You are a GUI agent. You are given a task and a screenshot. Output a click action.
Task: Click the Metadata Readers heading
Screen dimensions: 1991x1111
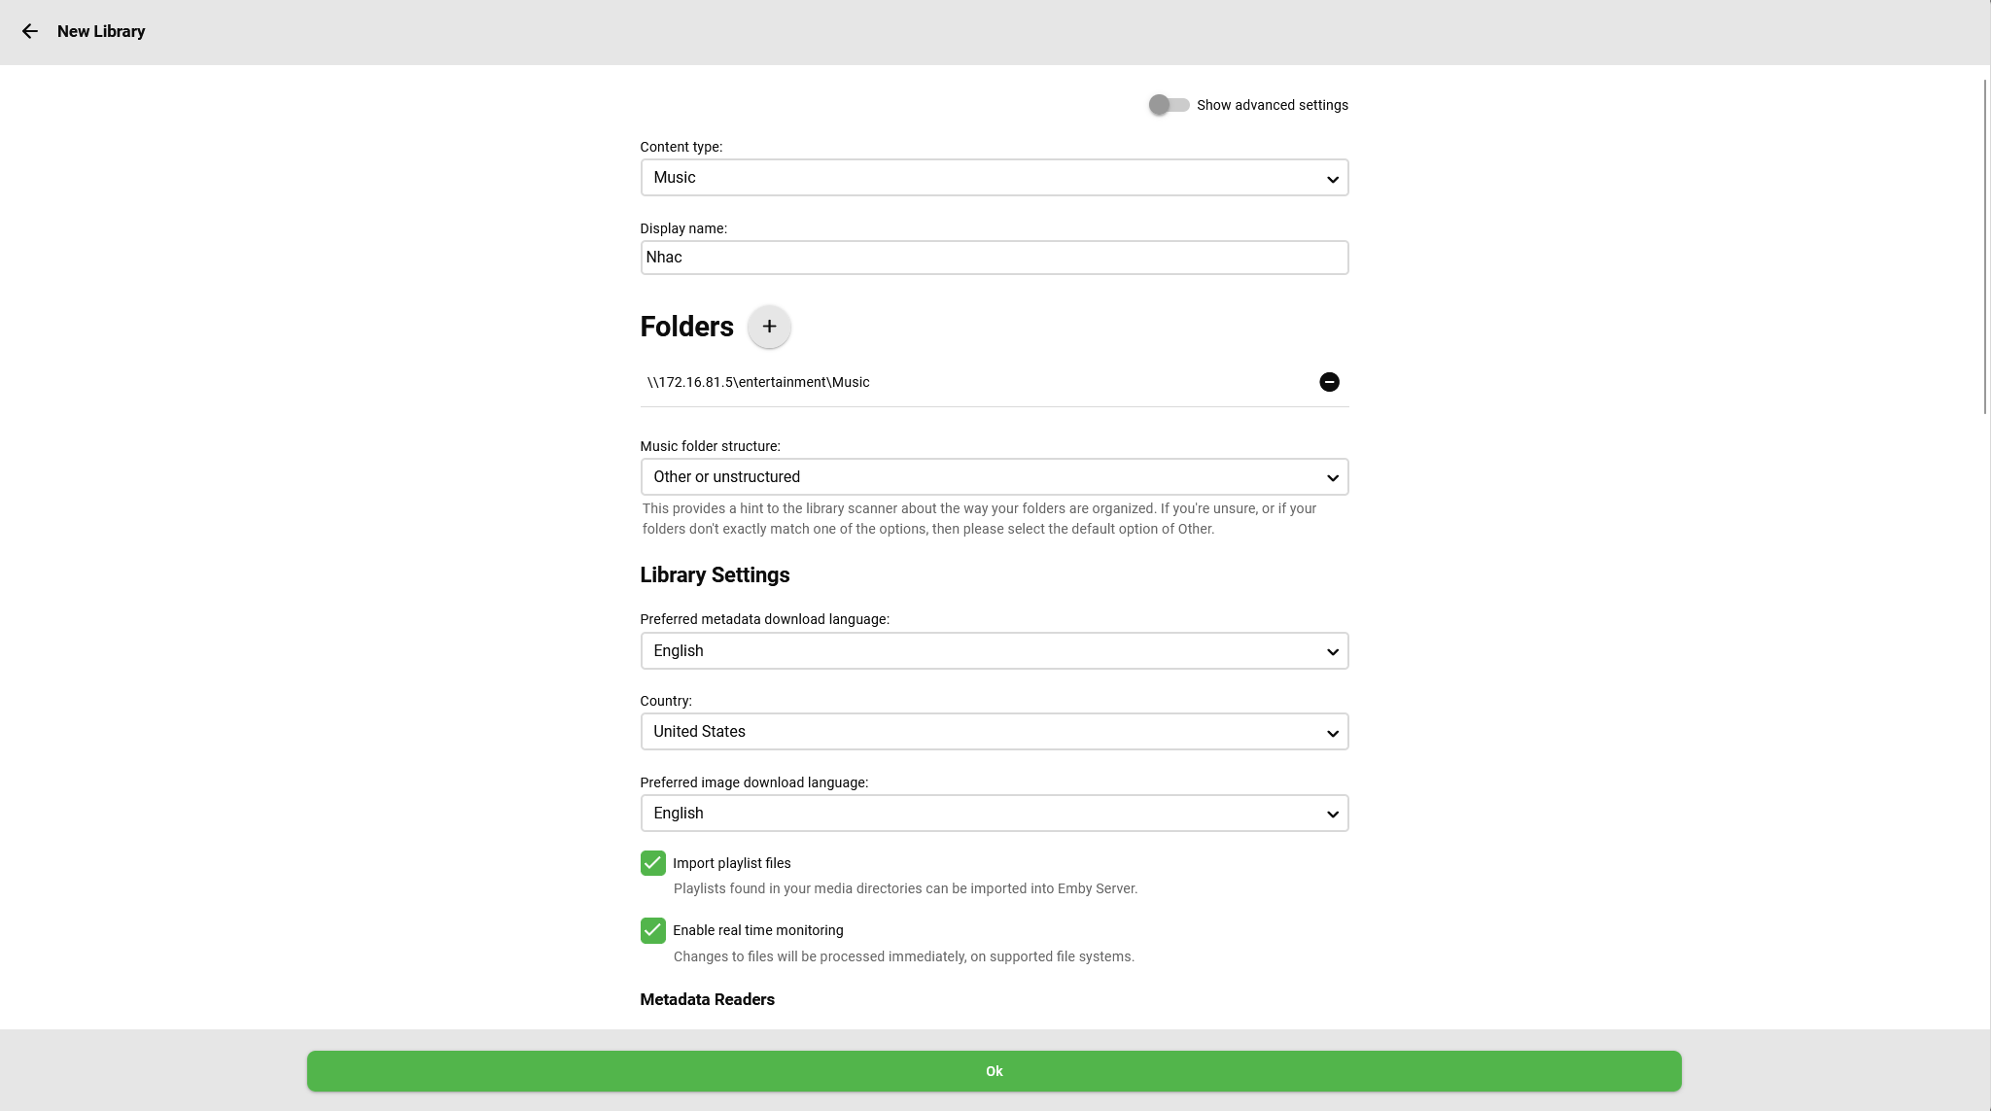[x=707, y=999]
